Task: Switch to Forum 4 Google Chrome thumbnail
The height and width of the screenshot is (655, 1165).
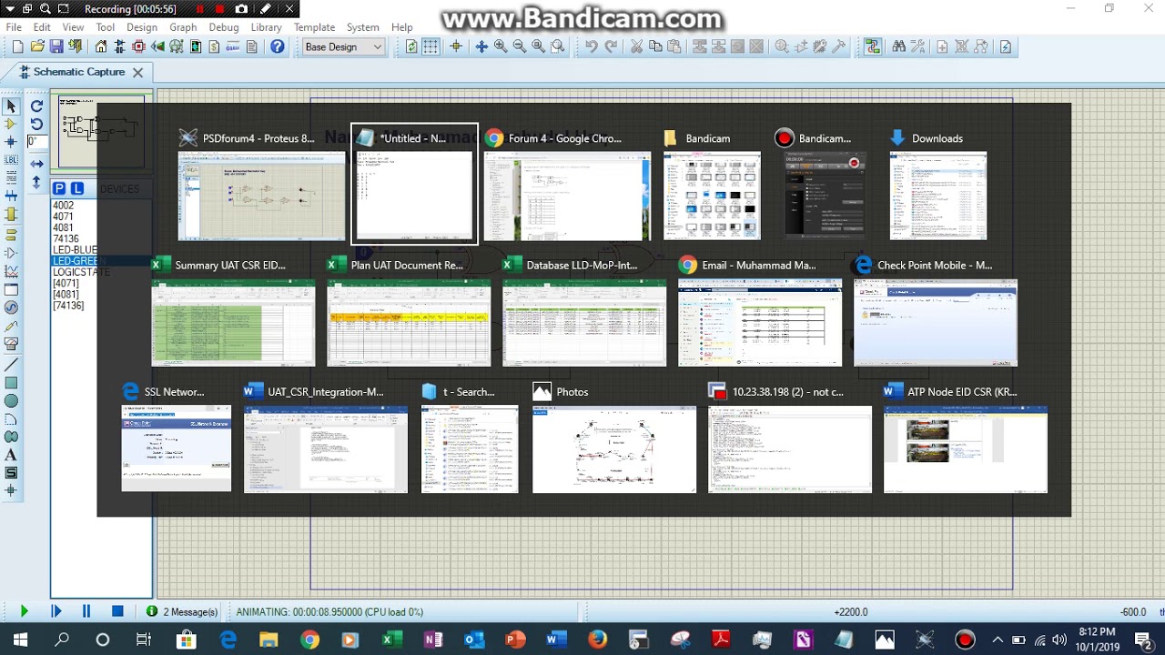Action: [567, 186]
